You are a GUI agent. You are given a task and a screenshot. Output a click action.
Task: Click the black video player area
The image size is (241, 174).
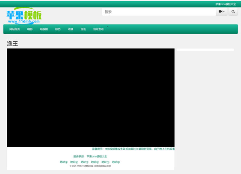pyautogui.click(x=91, y=98)
